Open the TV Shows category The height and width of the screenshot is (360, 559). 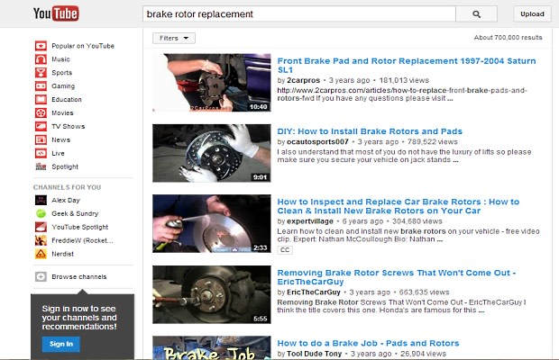(69, 126)
